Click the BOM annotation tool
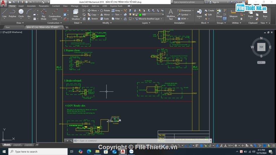Screen dimensions: 276x155 pos(182,19)
